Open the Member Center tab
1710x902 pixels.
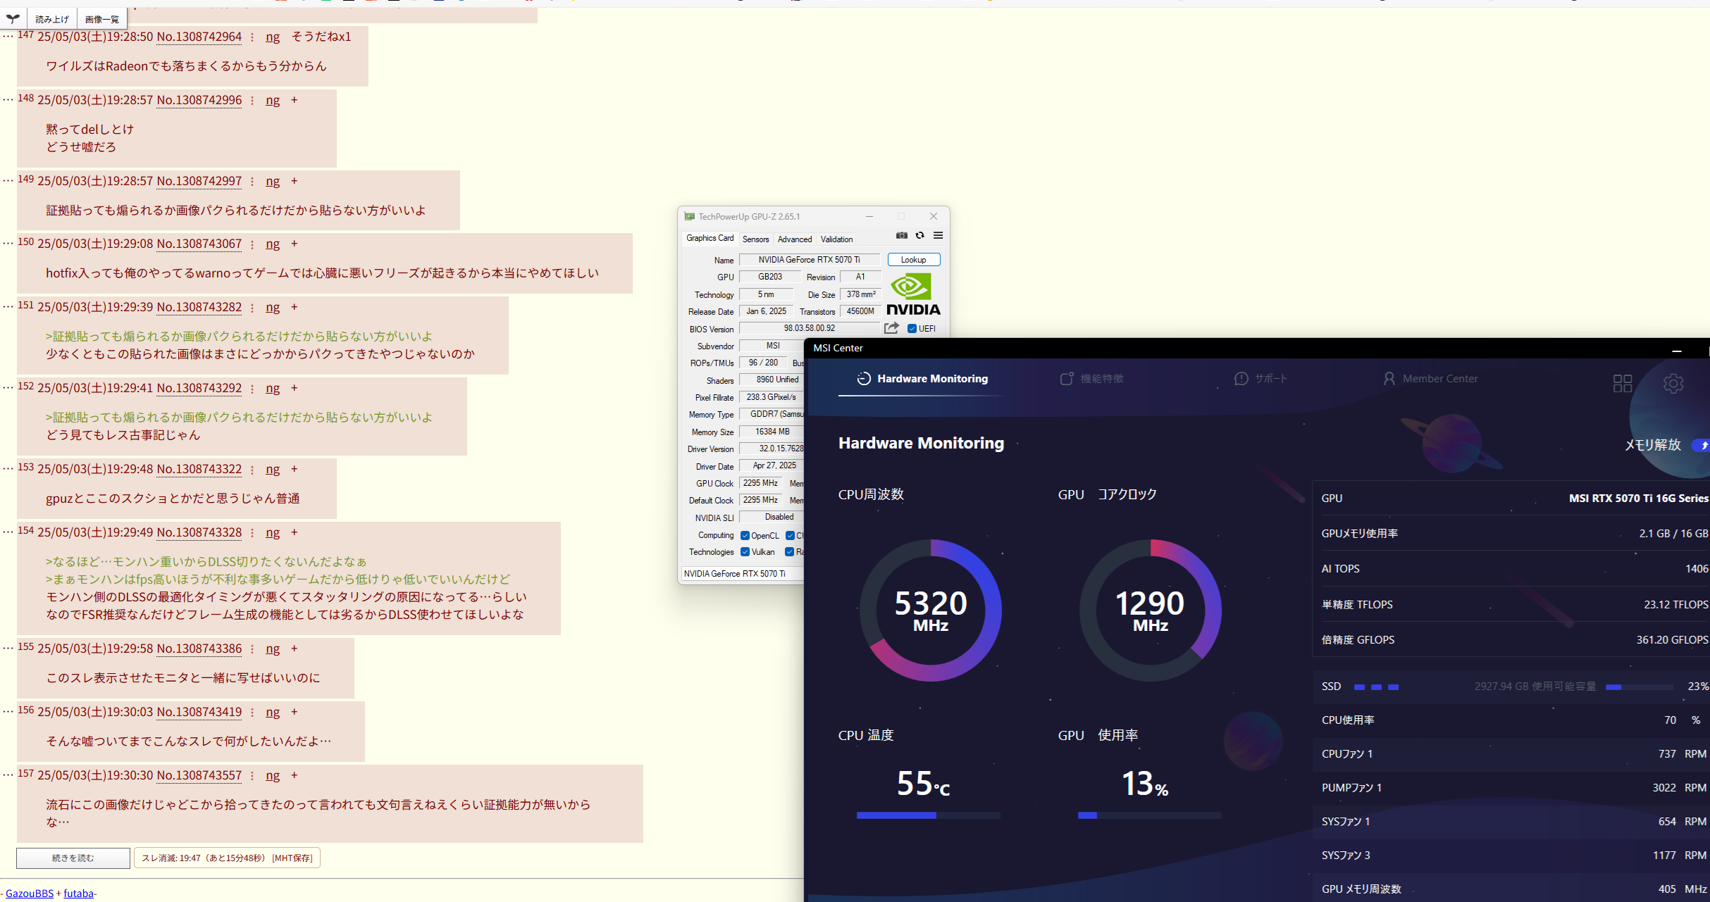(1430, 379)
